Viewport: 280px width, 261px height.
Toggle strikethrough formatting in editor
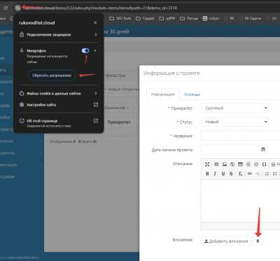[x=231, y=174]
